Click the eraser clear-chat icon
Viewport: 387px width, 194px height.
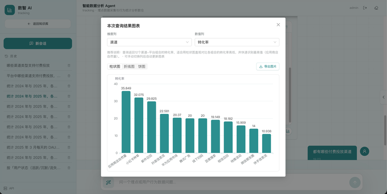[376, 8]
